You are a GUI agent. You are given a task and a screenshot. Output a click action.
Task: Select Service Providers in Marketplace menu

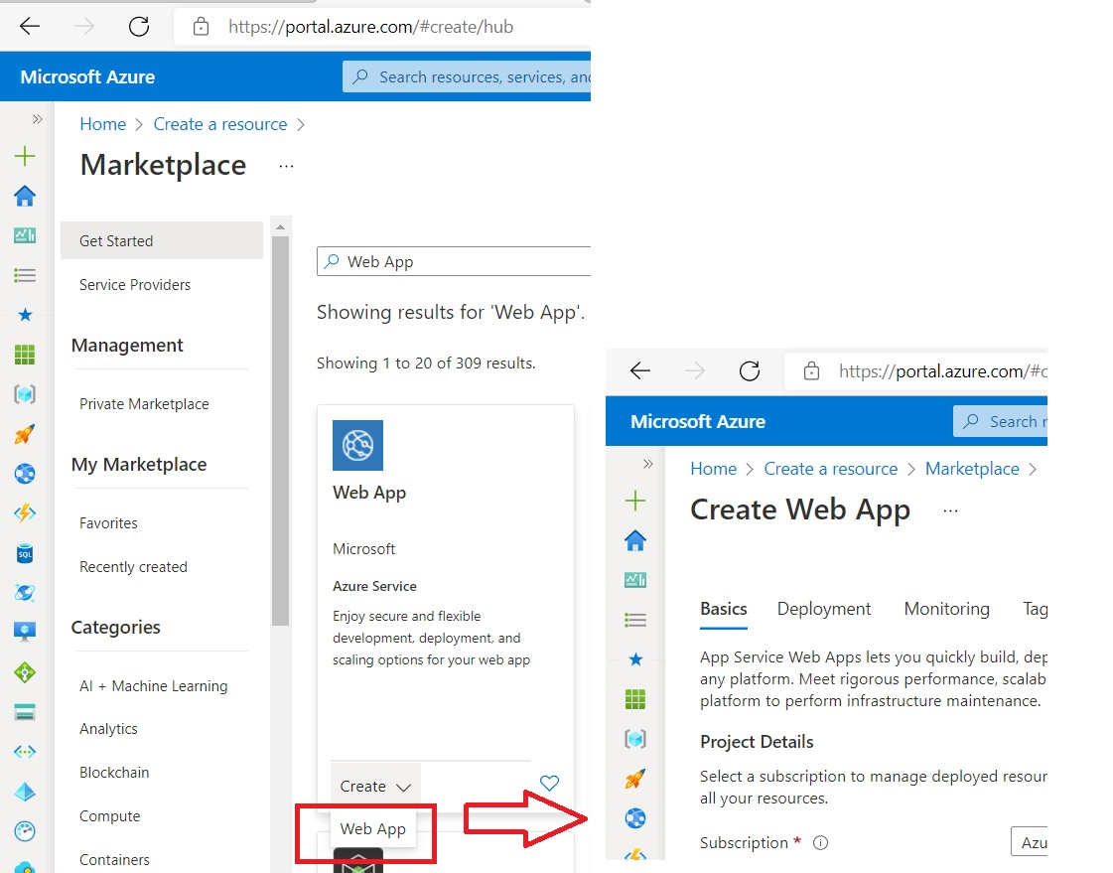point(135,285)
